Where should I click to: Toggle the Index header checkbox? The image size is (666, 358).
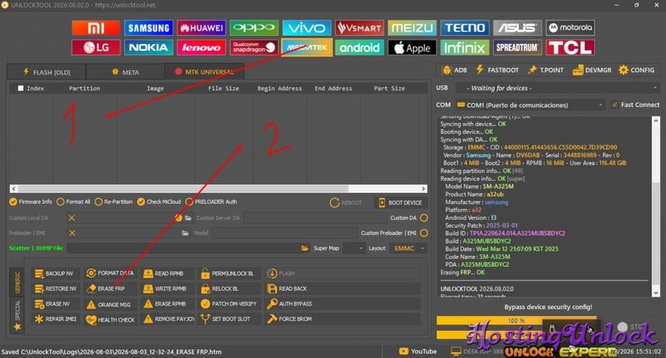[x=20, y=89]
